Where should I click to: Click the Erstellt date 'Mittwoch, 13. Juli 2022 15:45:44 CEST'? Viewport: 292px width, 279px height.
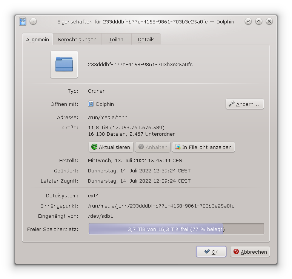pyautogui.click(x=137, y=161)
